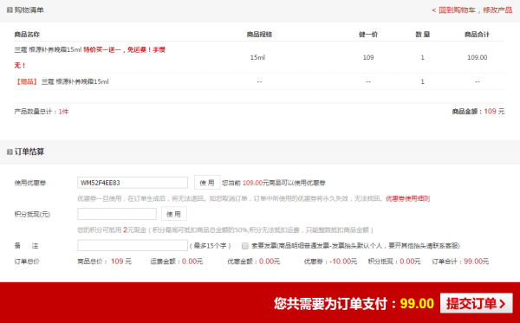The height and width of the screenshot is (323, 520).
Task: Click the 109.00 item subtotal cell
Action: click(478, 57)
